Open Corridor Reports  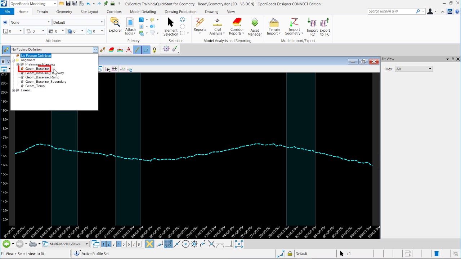(237, 27)
